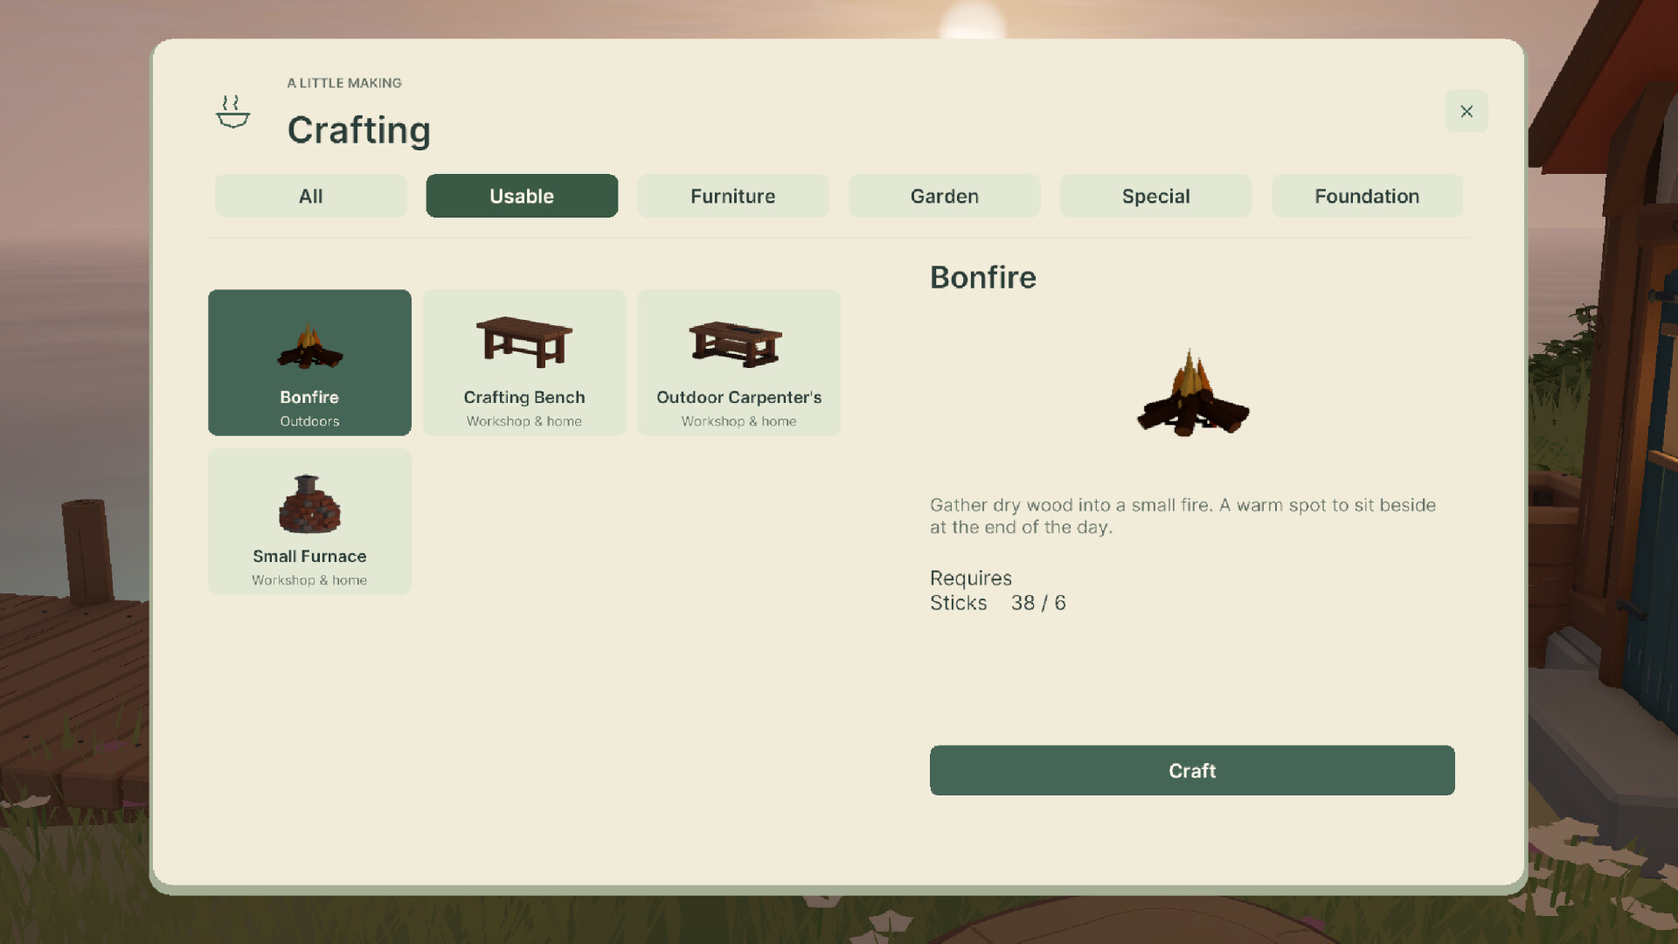Choose the Crafting Bench recipe card
This screenshot has width=1678, height=944.
click(524, 363)
